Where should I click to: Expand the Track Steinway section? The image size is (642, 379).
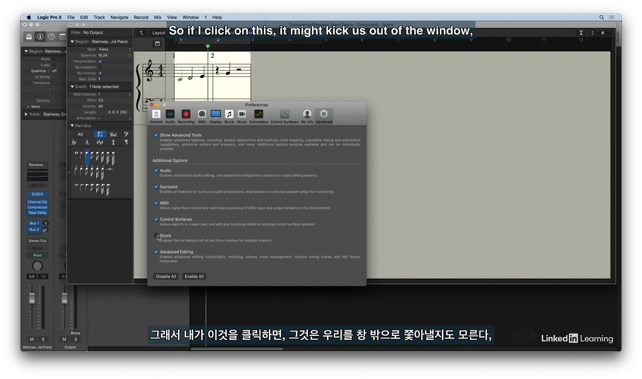tap(26, 114)
